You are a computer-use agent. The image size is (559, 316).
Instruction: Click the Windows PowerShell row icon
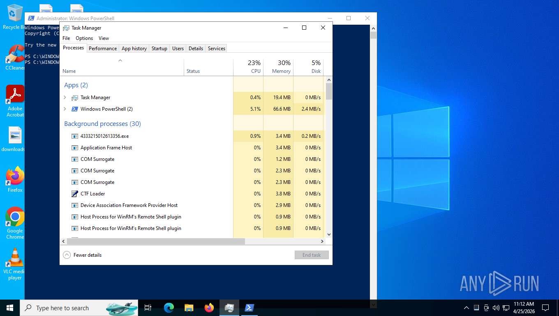74,109
